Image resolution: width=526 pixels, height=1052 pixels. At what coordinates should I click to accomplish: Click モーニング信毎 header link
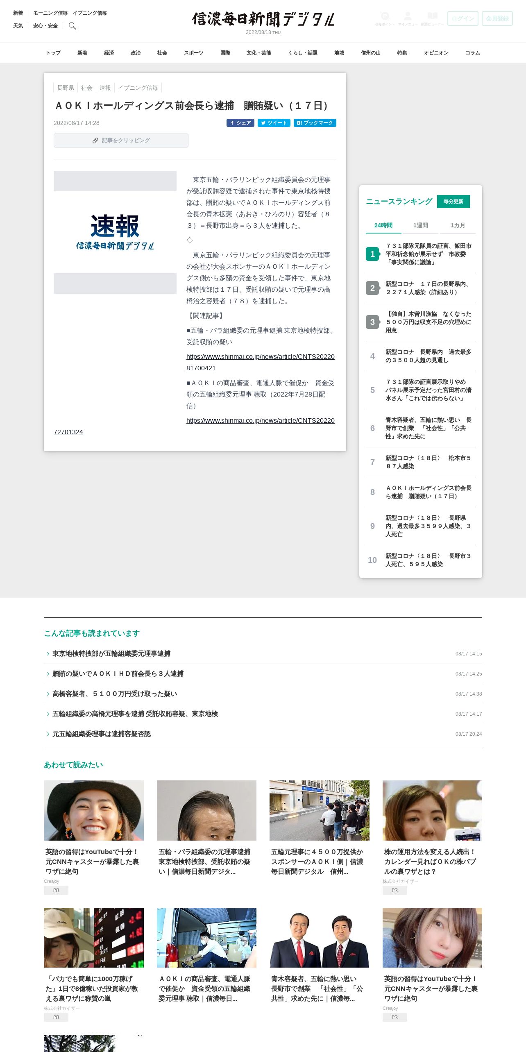coord(50,13)
